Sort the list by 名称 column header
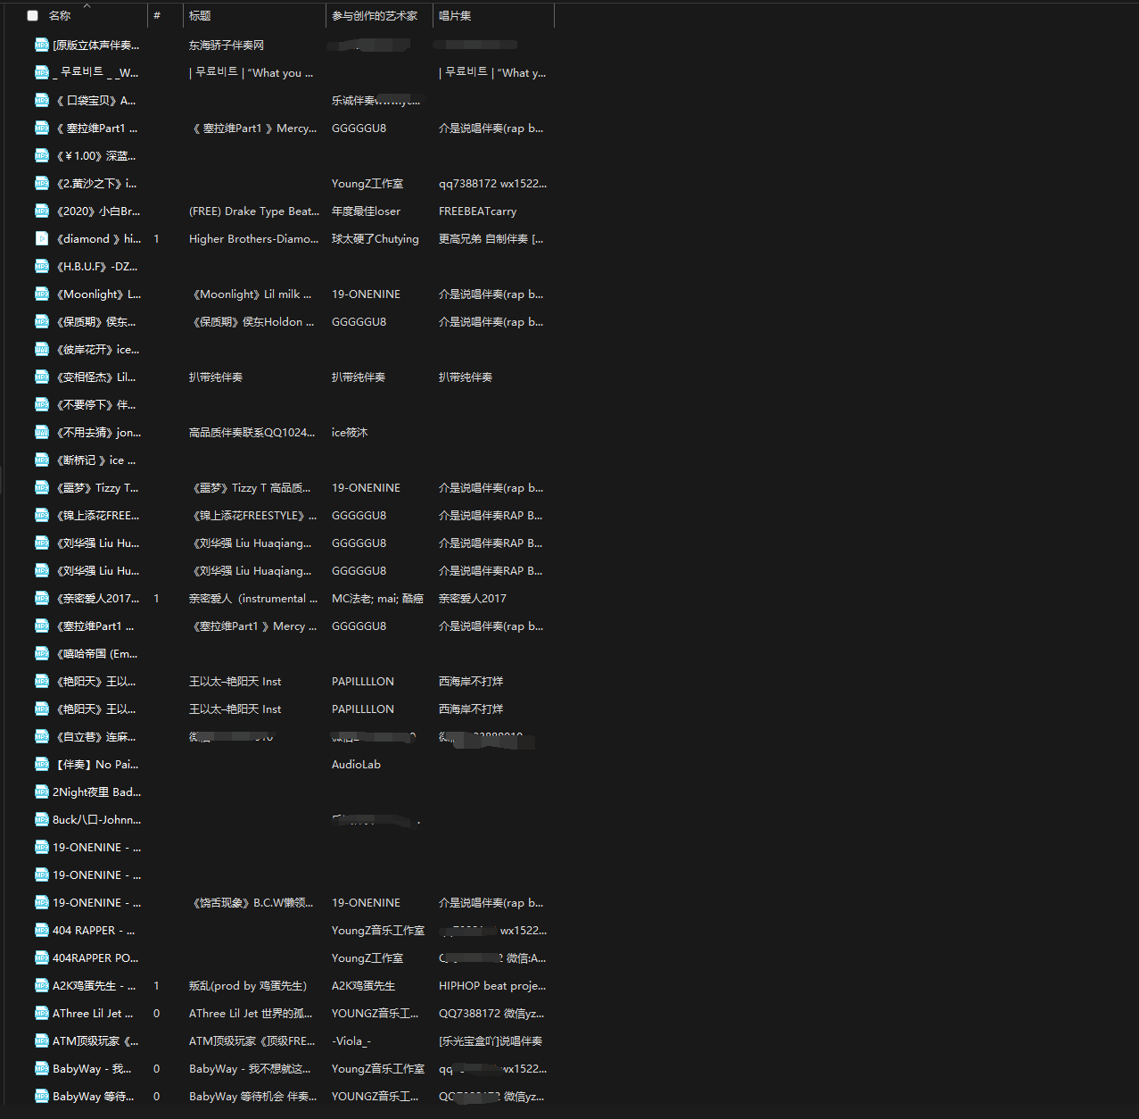 click(60, 16)
